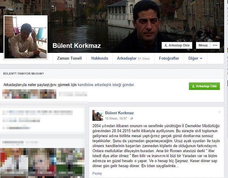Screen dimensions: 228x178
Task: Click the globe privacy icon on post
Action: (x=132, y=118)
